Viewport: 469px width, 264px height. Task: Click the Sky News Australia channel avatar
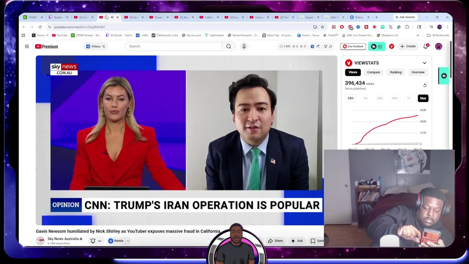pos(40,241)
